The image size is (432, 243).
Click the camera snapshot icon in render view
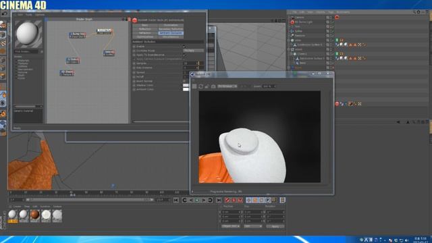213,86
